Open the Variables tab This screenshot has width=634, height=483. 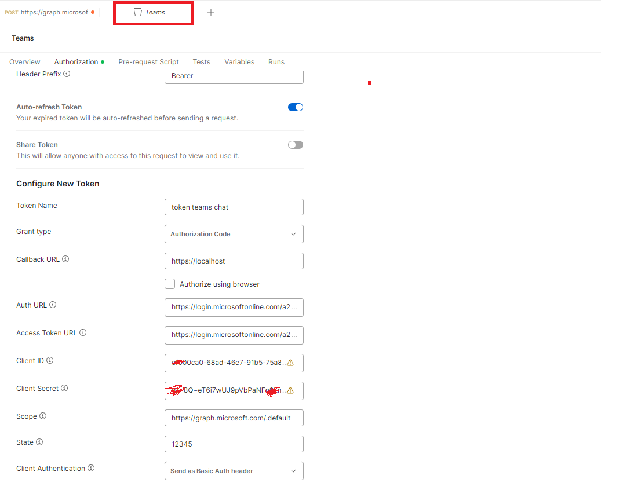(239, 62)
